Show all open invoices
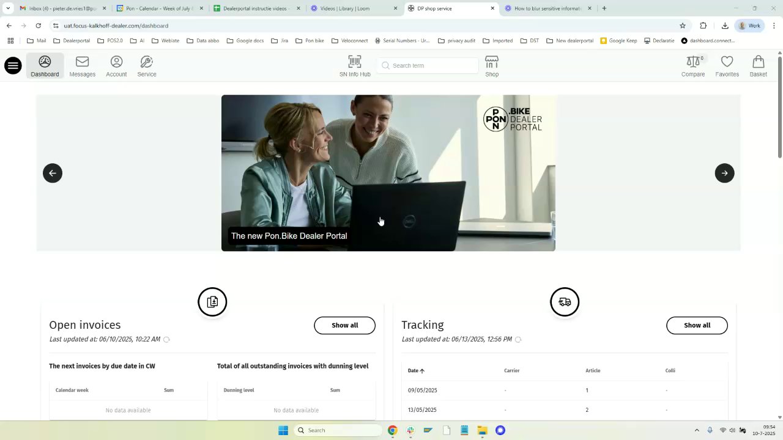The image size is (783, 440). 344,325
